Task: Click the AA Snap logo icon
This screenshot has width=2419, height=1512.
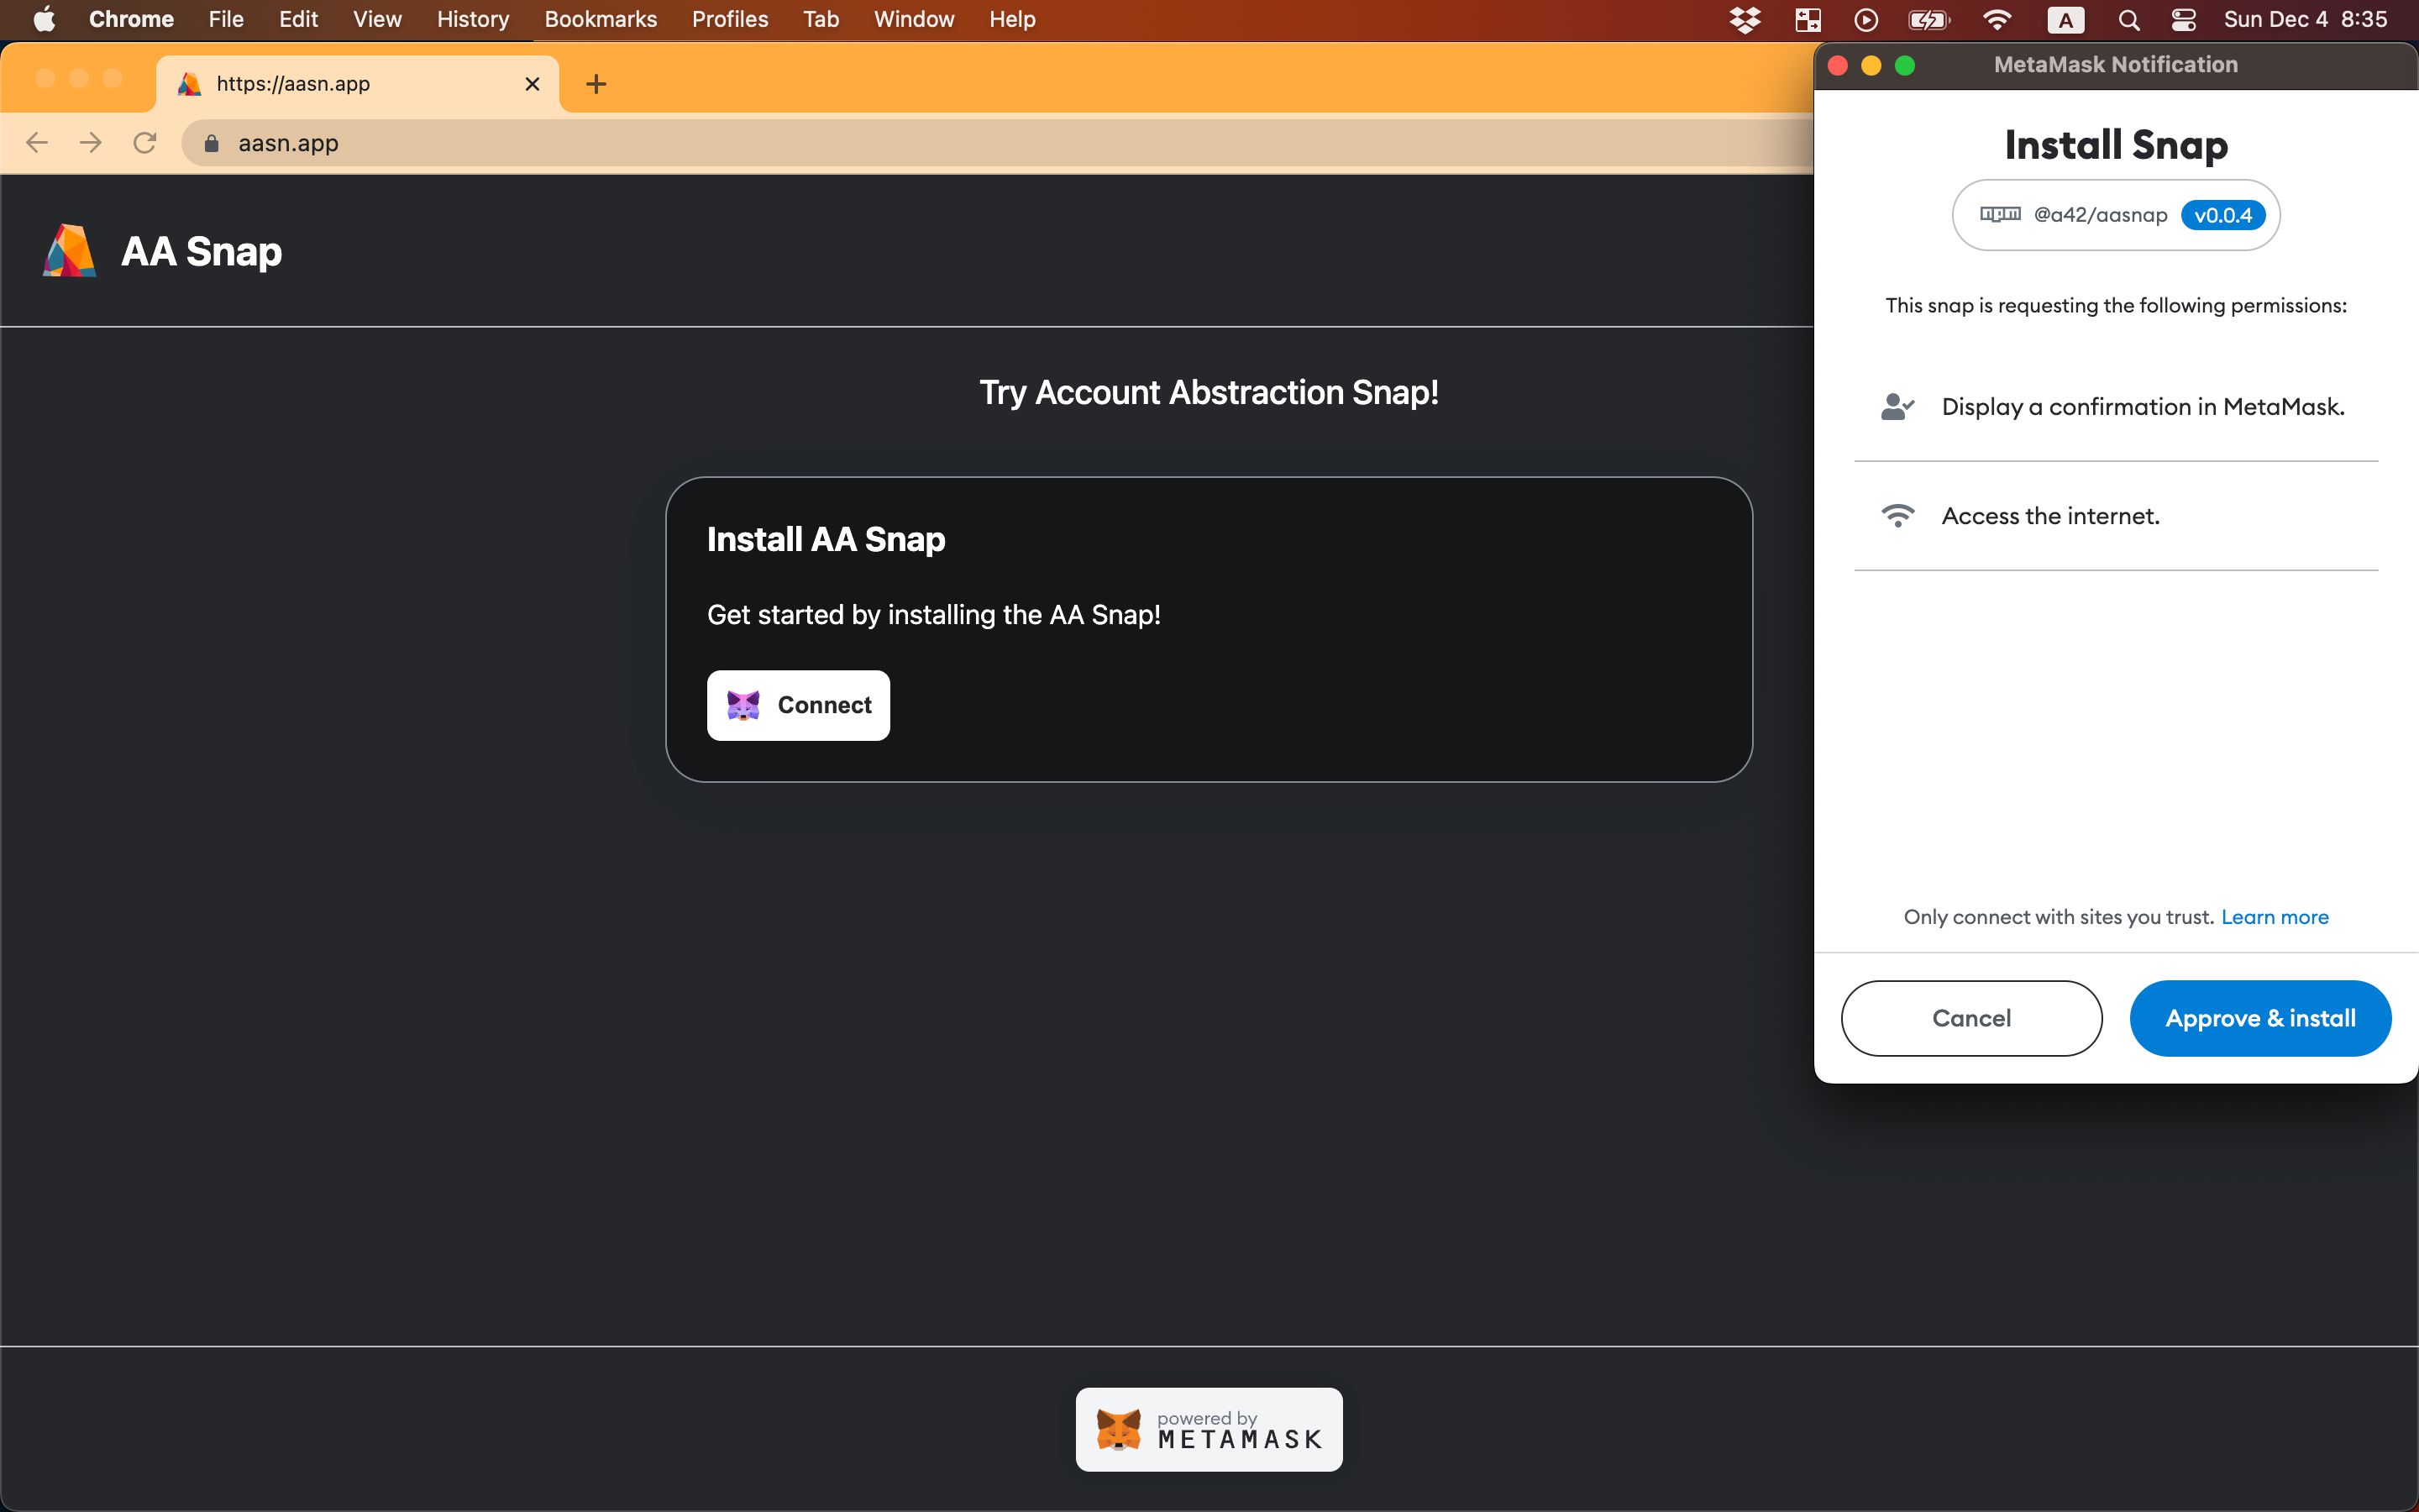Action: click(70, 251)
